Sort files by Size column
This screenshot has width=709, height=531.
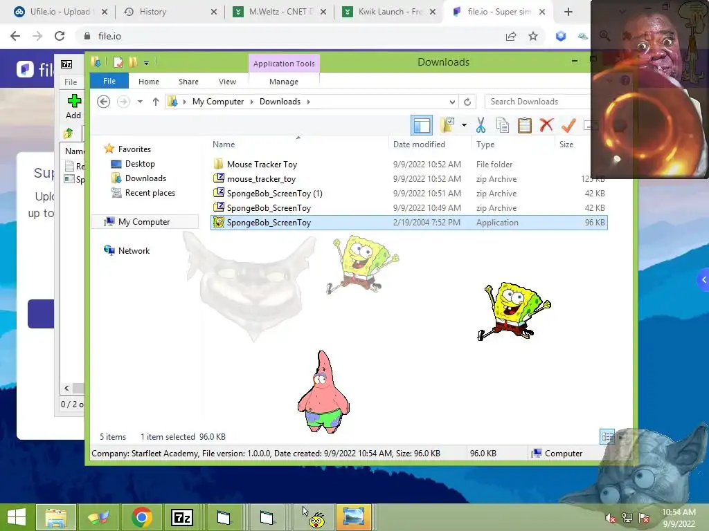pyautogui.click(x=573, y=145)
